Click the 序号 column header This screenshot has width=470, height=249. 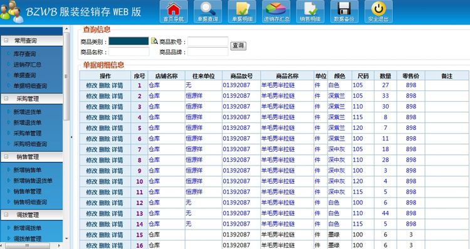click(x=139, y=76)
